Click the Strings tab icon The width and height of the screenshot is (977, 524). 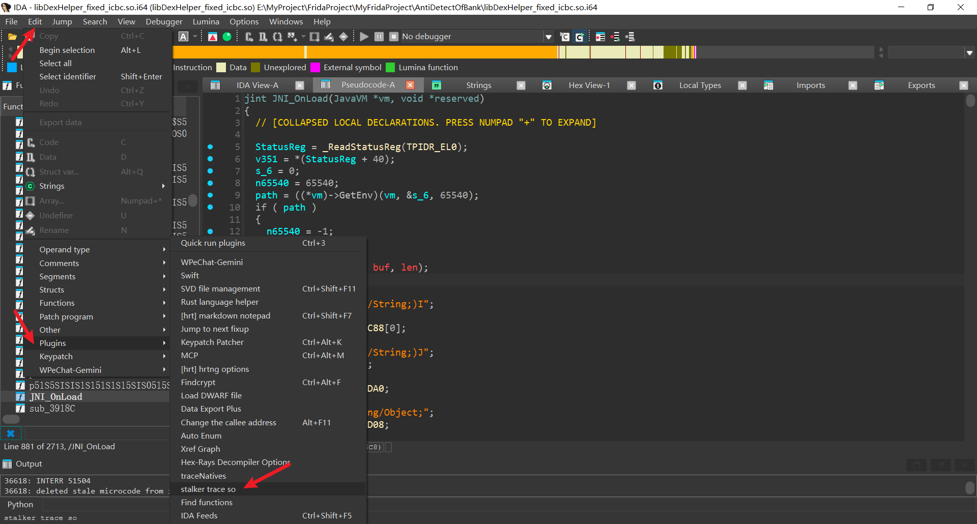437,85
